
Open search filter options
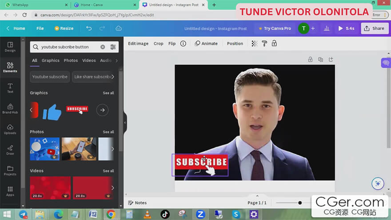(x=113, y=47)
